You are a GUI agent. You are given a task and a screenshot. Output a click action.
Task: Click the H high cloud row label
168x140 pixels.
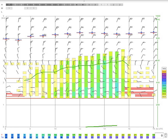[2, 5]
